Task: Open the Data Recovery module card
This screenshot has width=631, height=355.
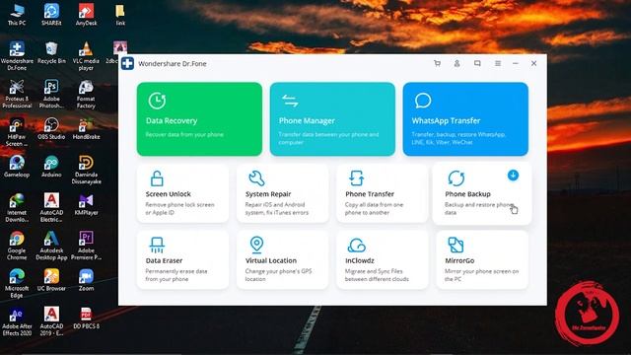Action: [x=199, y=119]
